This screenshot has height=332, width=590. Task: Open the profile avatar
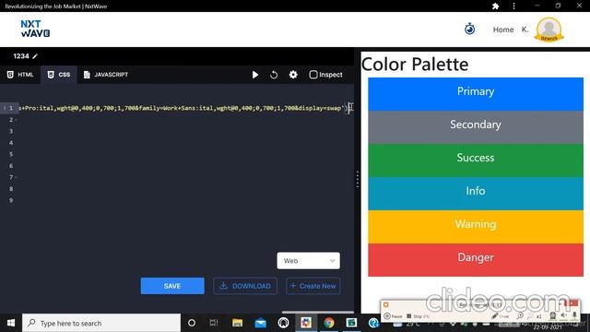click(549, 30)
